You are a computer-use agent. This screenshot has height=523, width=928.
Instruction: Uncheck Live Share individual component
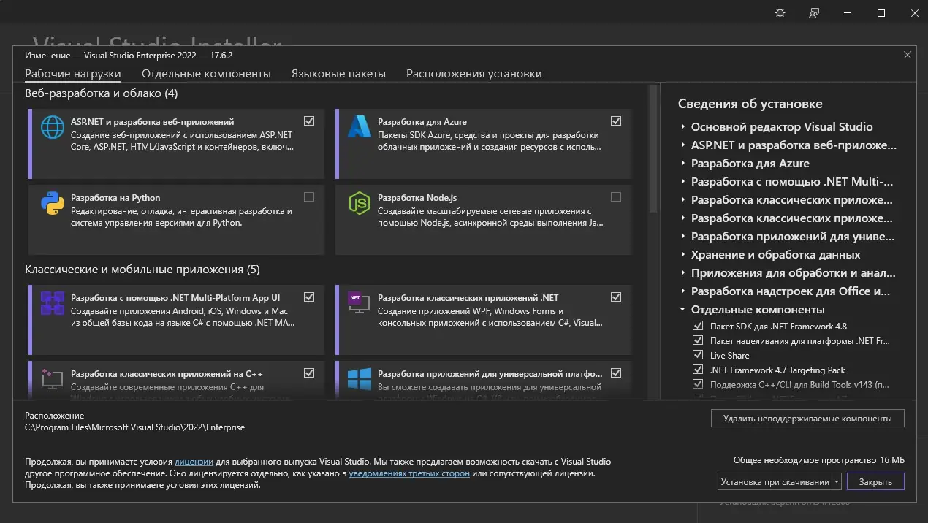(697, 355)
